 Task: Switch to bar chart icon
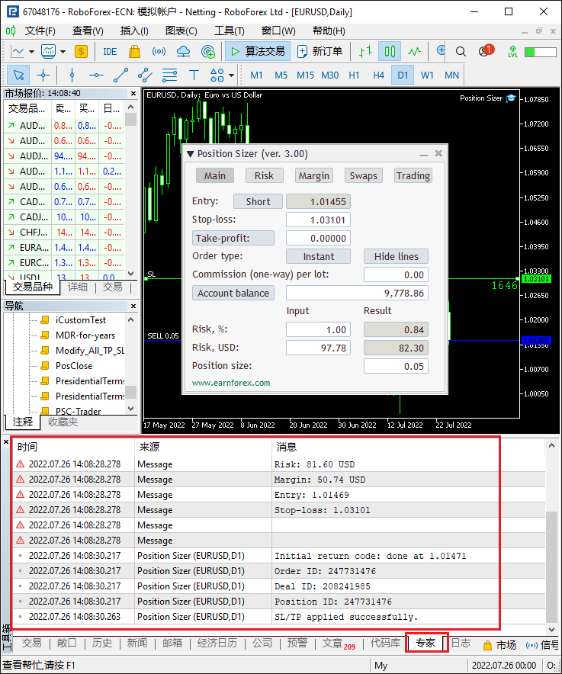point(365,52)
